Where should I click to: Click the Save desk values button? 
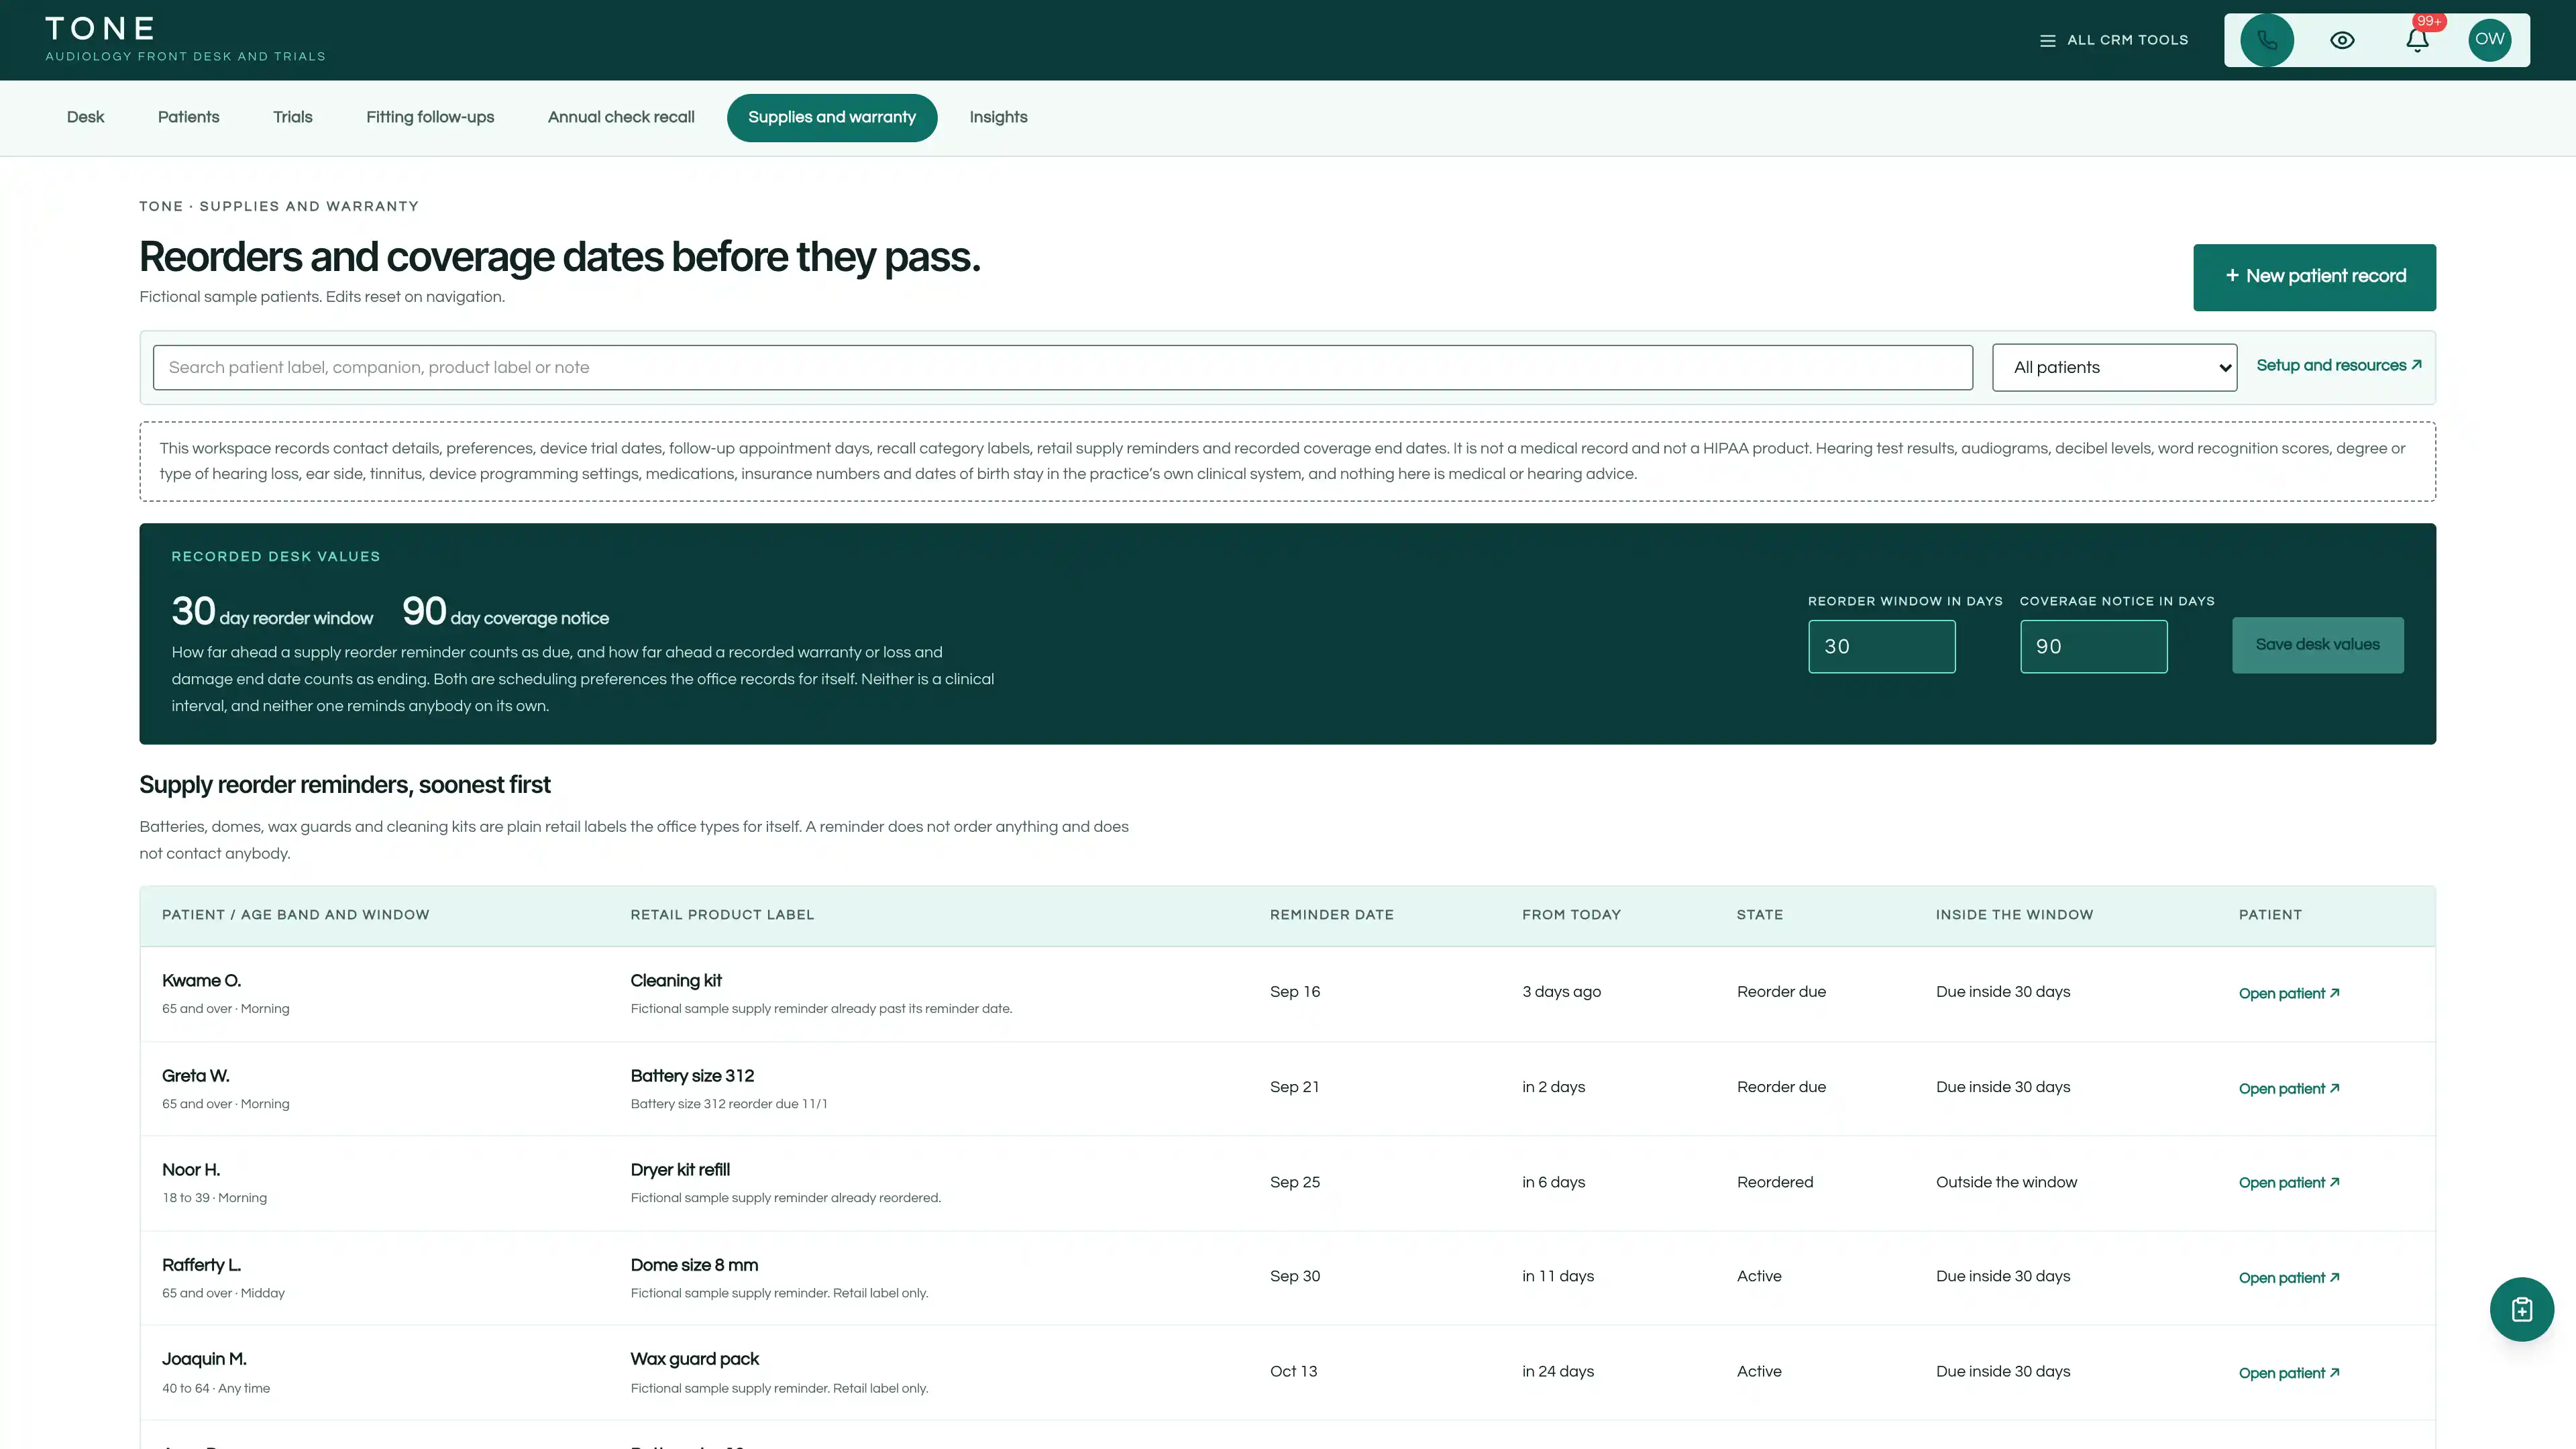coord(2317,644)
